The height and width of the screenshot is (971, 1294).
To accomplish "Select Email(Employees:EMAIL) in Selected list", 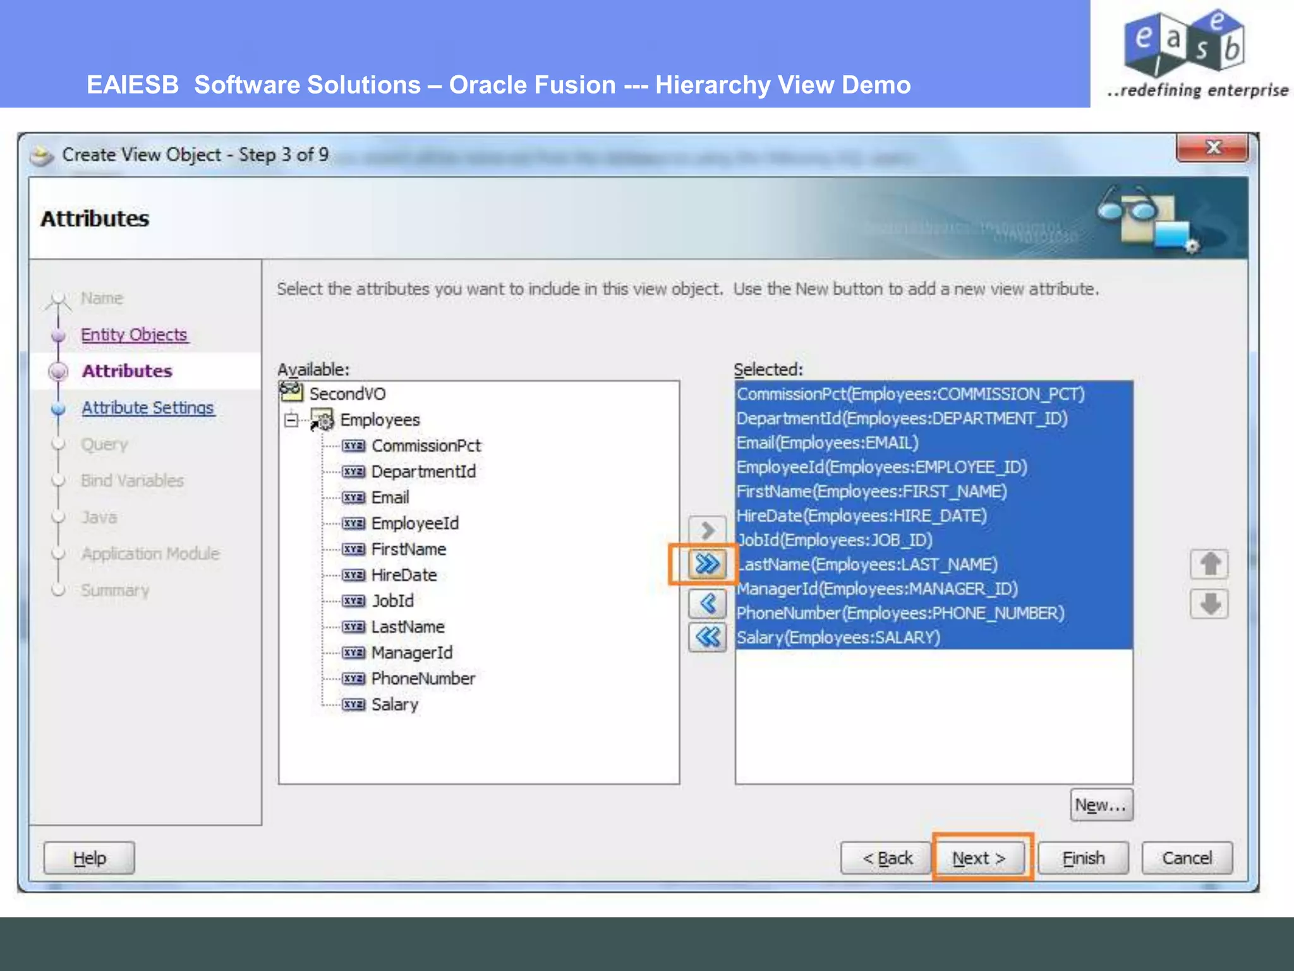I will pyautogui.click(x=934, y=443).
